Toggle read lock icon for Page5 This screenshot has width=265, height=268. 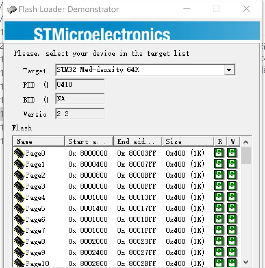(219, 208)
